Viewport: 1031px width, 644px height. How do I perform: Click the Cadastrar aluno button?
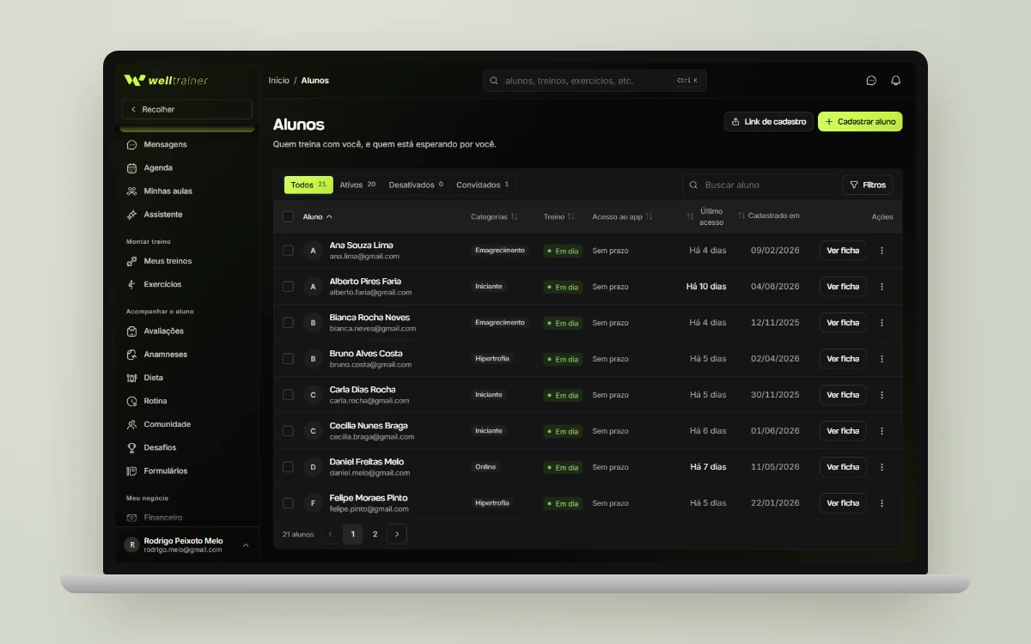[x=860, y=122]
